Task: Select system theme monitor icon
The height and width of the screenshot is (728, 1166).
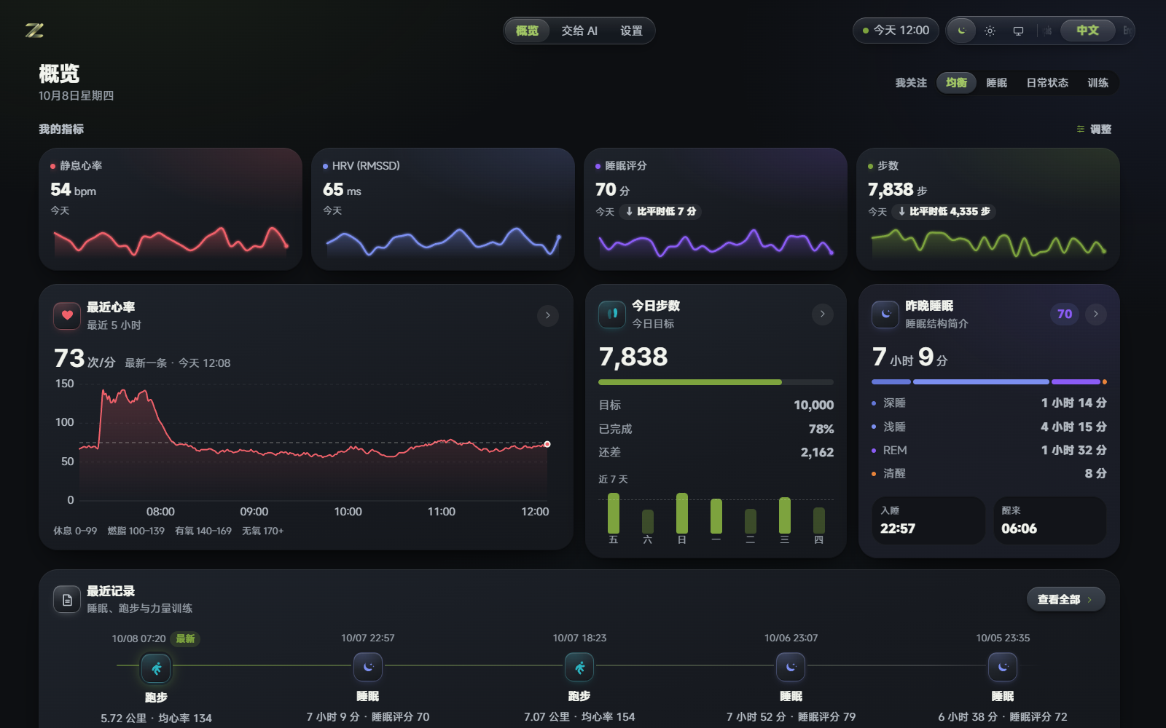Action: point(1018,31)
